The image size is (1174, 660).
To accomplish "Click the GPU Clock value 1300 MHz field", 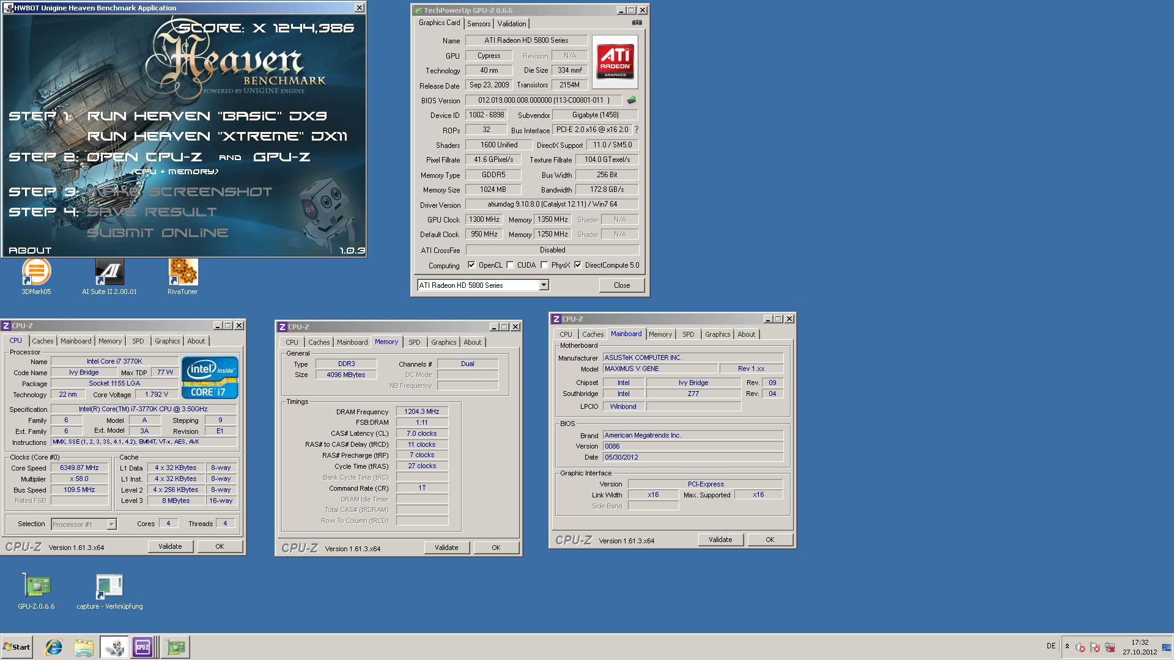I will (484, 219).
